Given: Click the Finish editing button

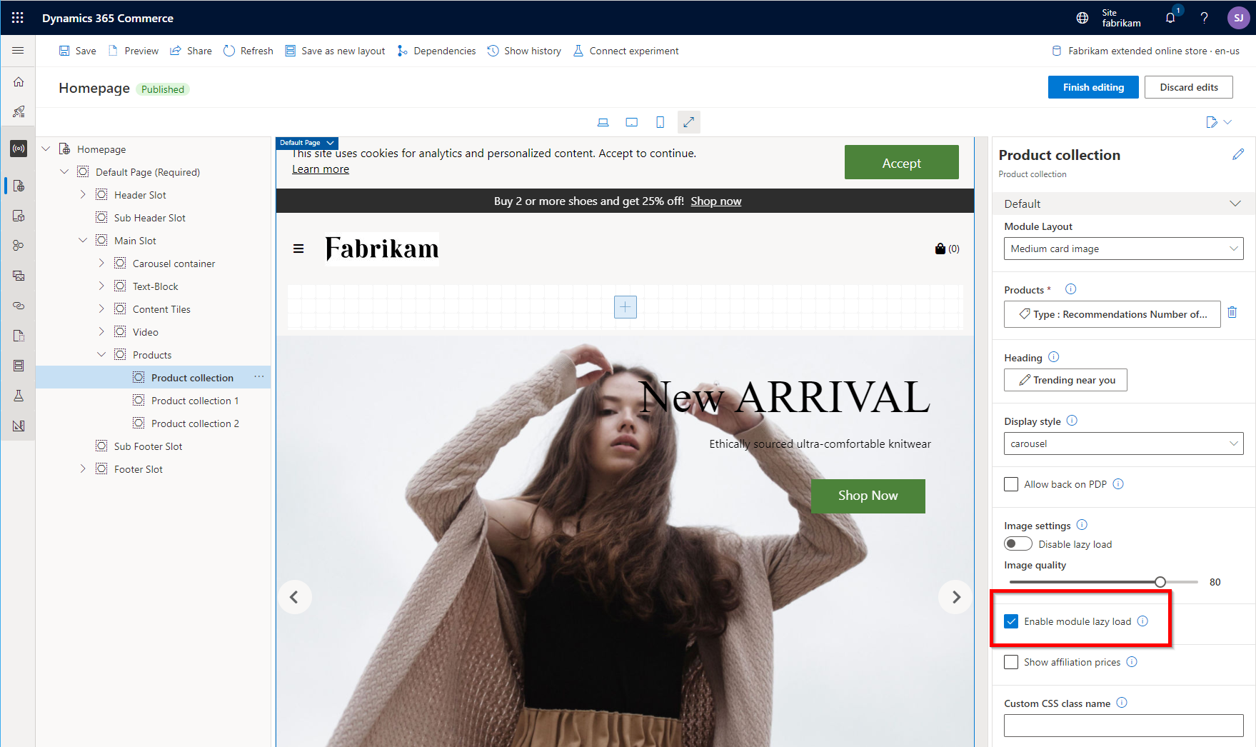Looking at the screenshot, I should 1092,86.
